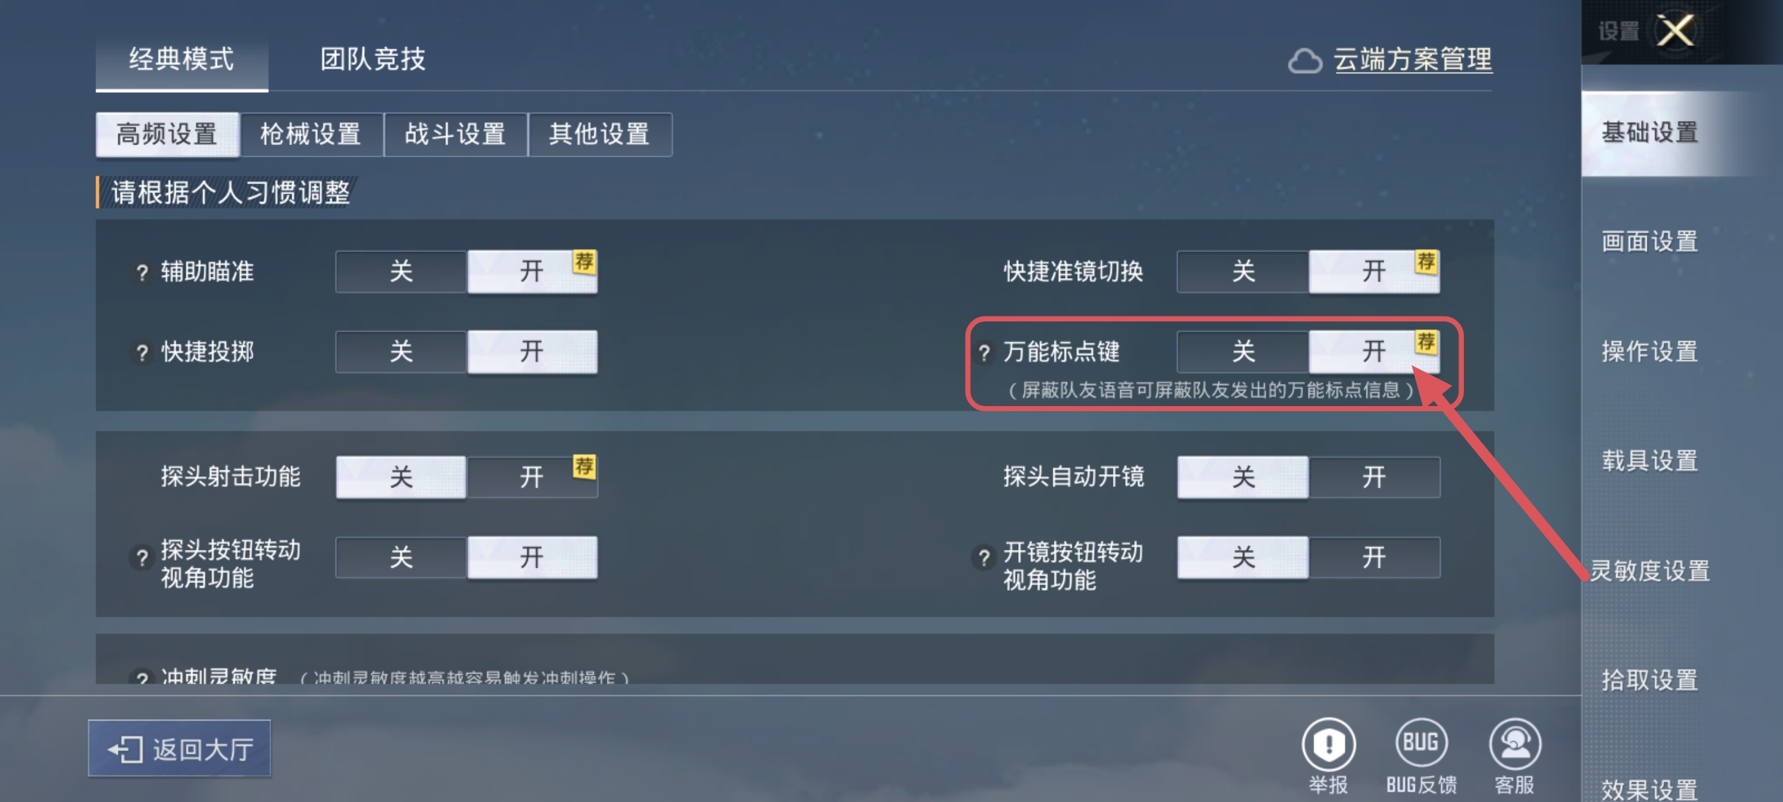Click the help icon next to 辅助瞄准
The height and width of the screenshot is (802, 1783).
142,272
